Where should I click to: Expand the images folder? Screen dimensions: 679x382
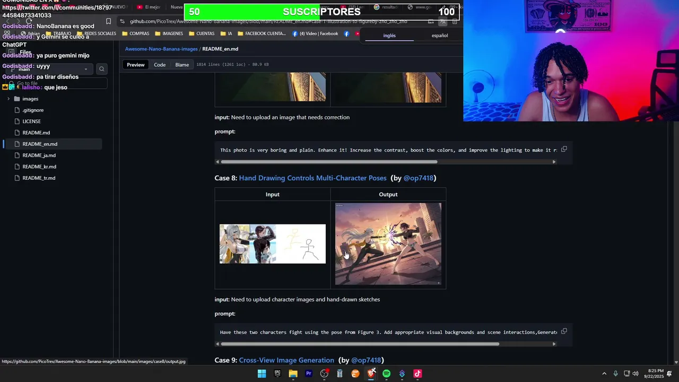[8, 99]
